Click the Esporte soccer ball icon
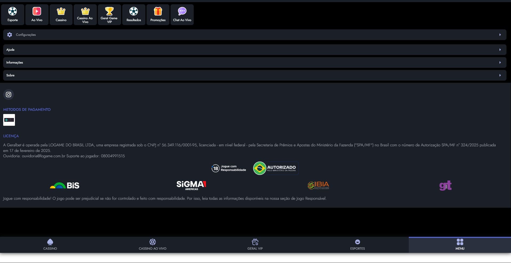Image resolution: width=511 pixels, height=263 pixels. coord(13,11)
